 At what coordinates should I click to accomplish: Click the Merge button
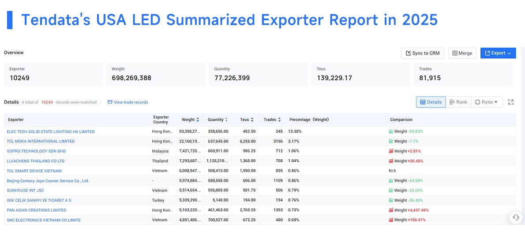point(462,53)
